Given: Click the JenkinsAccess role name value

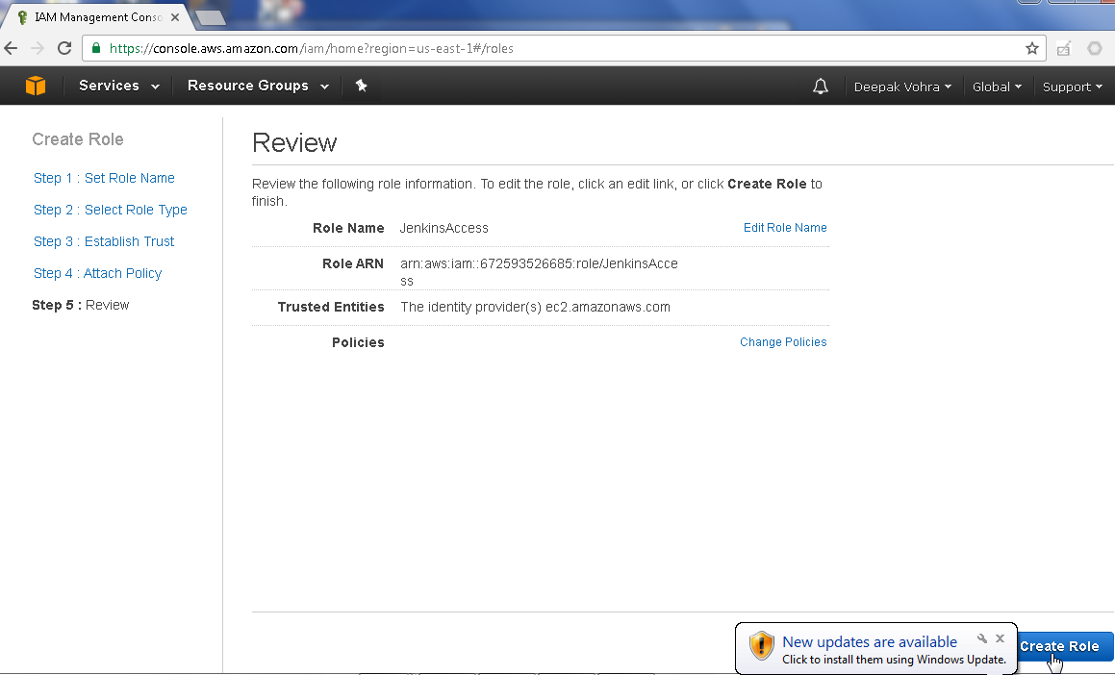Looking at the screenshot, I should [x=443, y=228].
